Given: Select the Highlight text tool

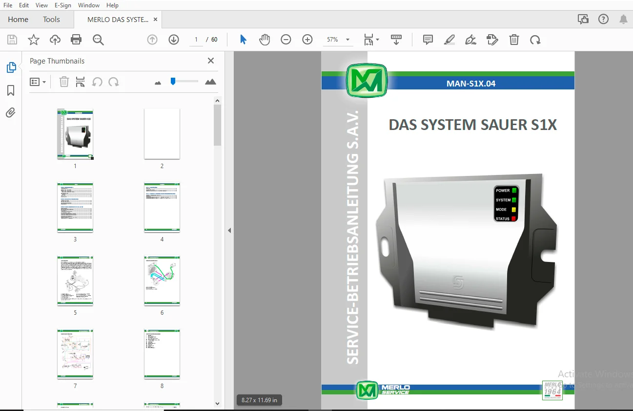Looking at the screenshot, I should coord(449,40).
